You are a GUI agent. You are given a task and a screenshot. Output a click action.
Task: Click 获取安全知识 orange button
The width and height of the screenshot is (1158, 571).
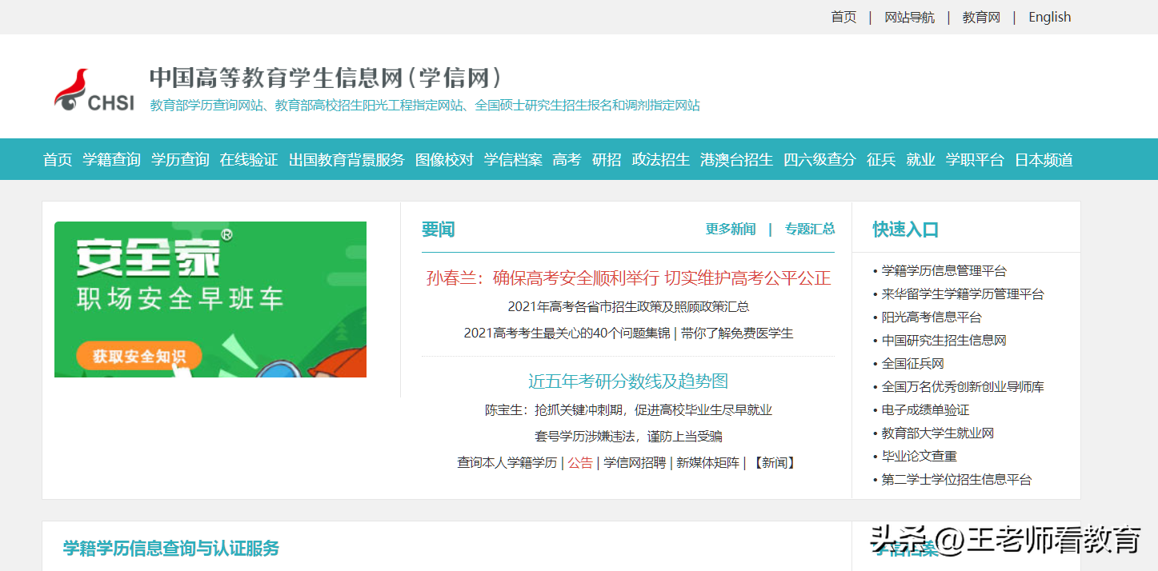click(139, 356)
